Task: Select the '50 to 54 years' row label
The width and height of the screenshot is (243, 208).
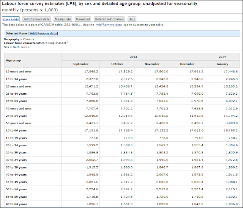Action: click(16, 189)
